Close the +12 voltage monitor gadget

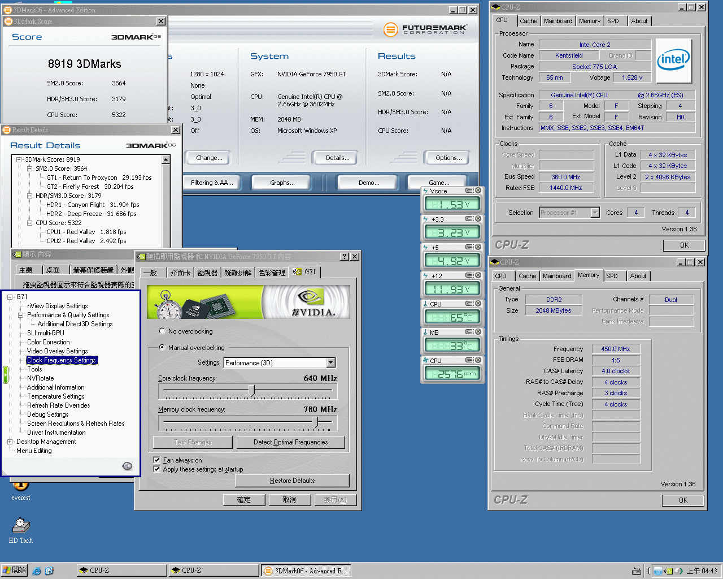point(478,275)
